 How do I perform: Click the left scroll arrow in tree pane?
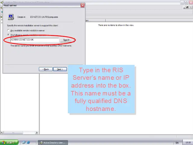[x=2, y=132]
